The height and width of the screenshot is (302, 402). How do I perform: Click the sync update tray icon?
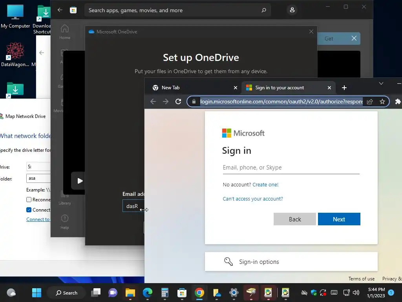click(323, 293)
